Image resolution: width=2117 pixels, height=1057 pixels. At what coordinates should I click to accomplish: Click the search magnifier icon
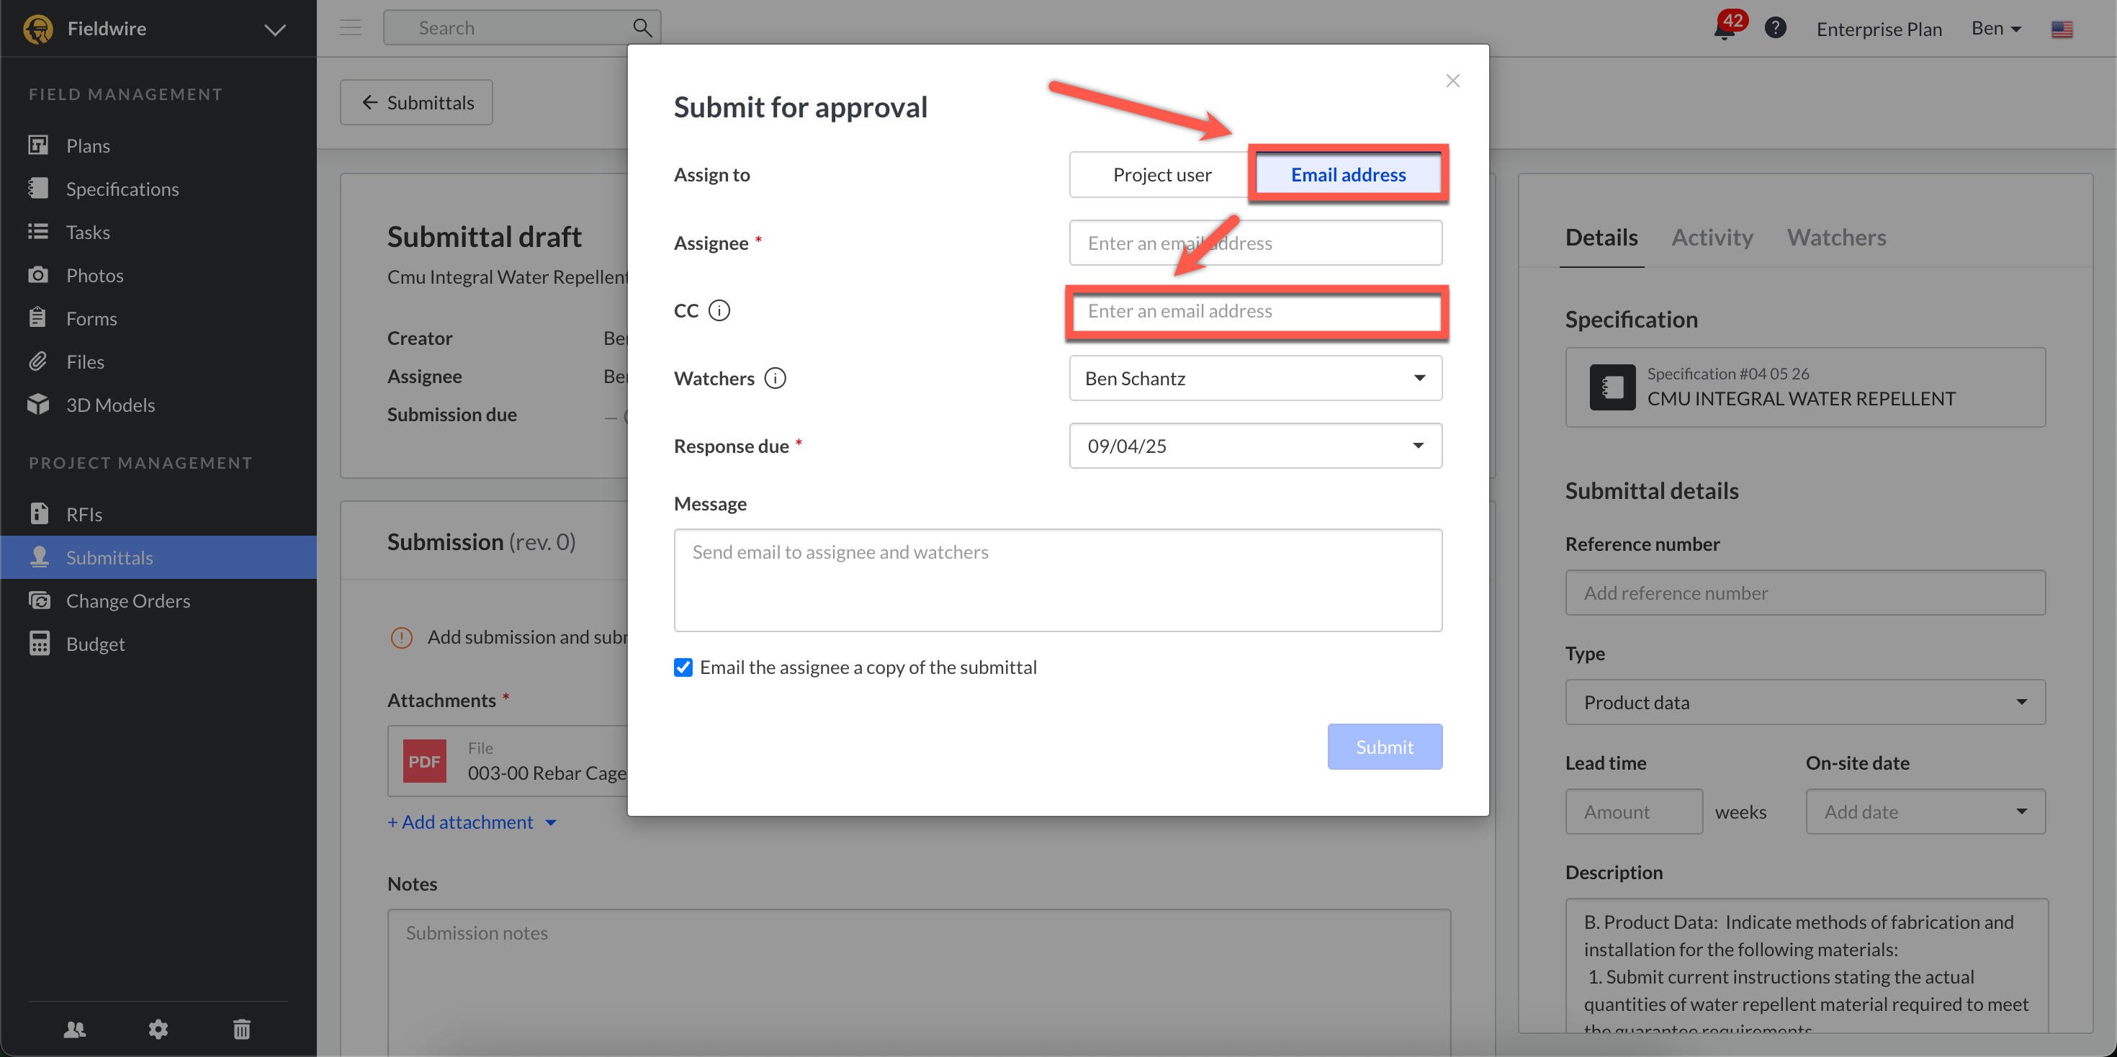coord(642,28)
